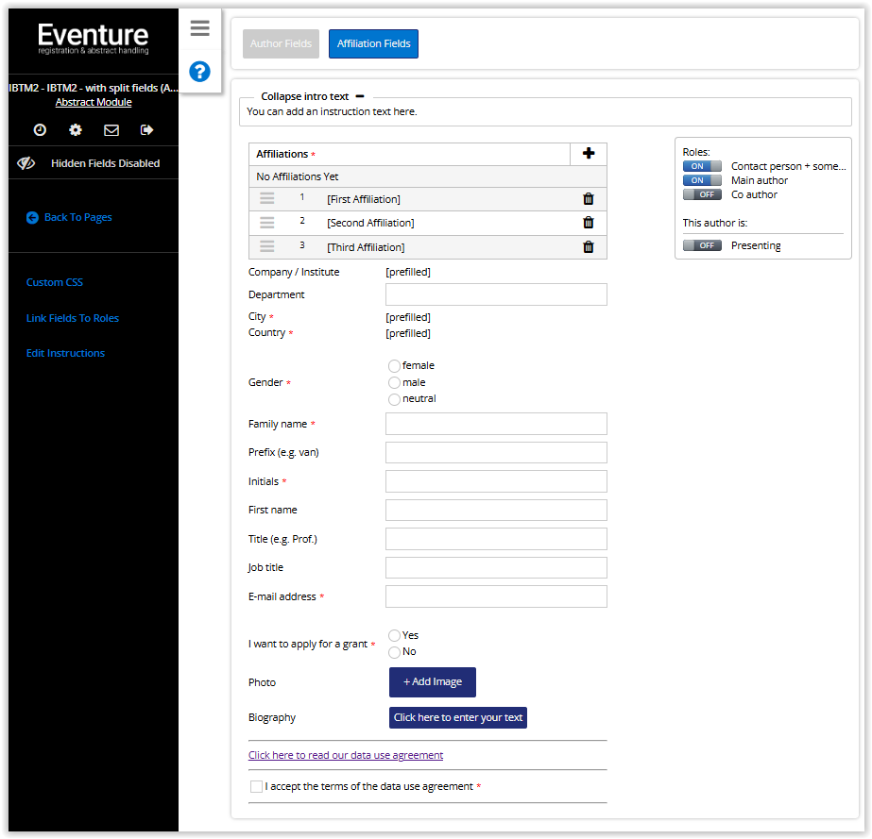Viewport: 872px width, 839px height.
Task: Delete the First Affiliation with trash icon
Action: [589, 199]
